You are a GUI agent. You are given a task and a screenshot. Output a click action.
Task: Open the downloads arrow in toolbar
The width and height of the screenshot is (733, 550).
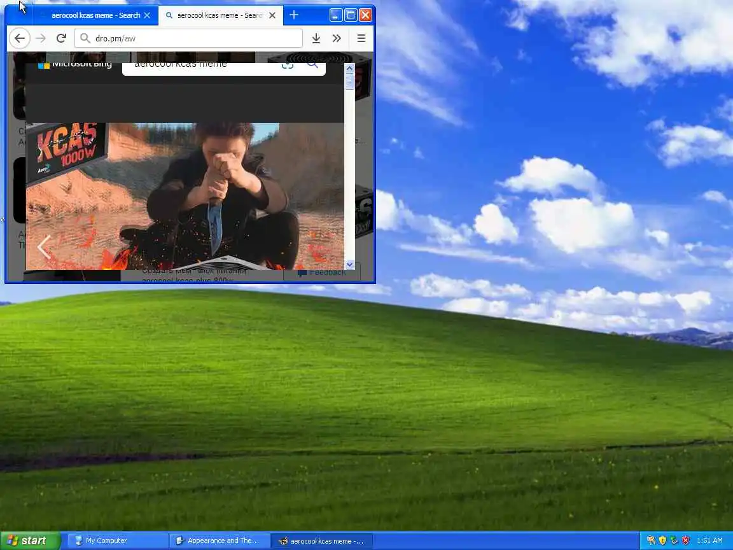click(x=316, y=38)
